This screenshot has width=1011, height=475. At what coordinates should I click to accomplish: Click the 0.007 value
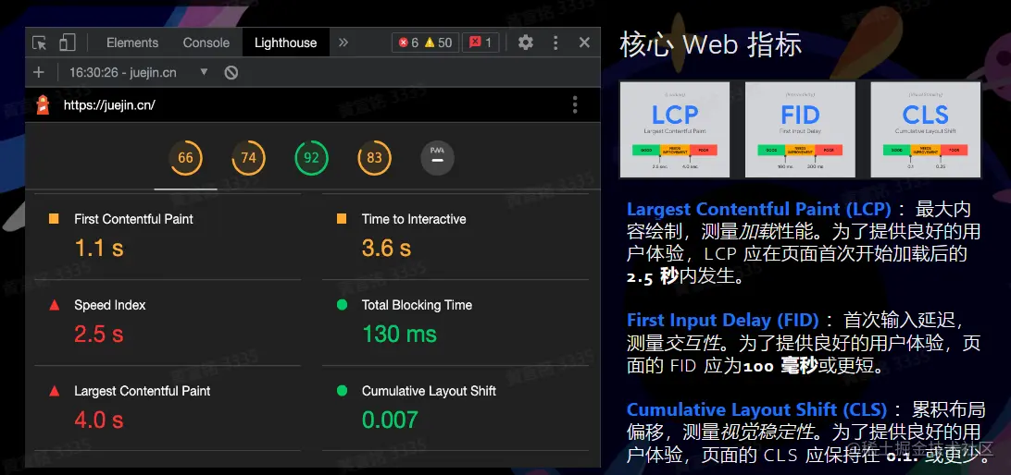coord(390,420)
